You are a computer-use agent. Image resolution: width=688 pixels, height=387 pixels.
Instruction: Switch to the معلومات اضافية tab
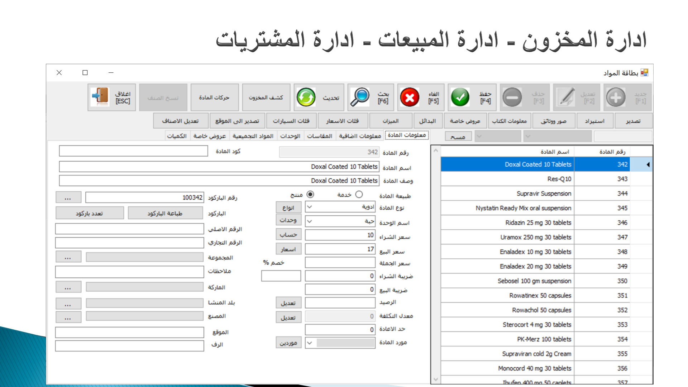[360, 136]
